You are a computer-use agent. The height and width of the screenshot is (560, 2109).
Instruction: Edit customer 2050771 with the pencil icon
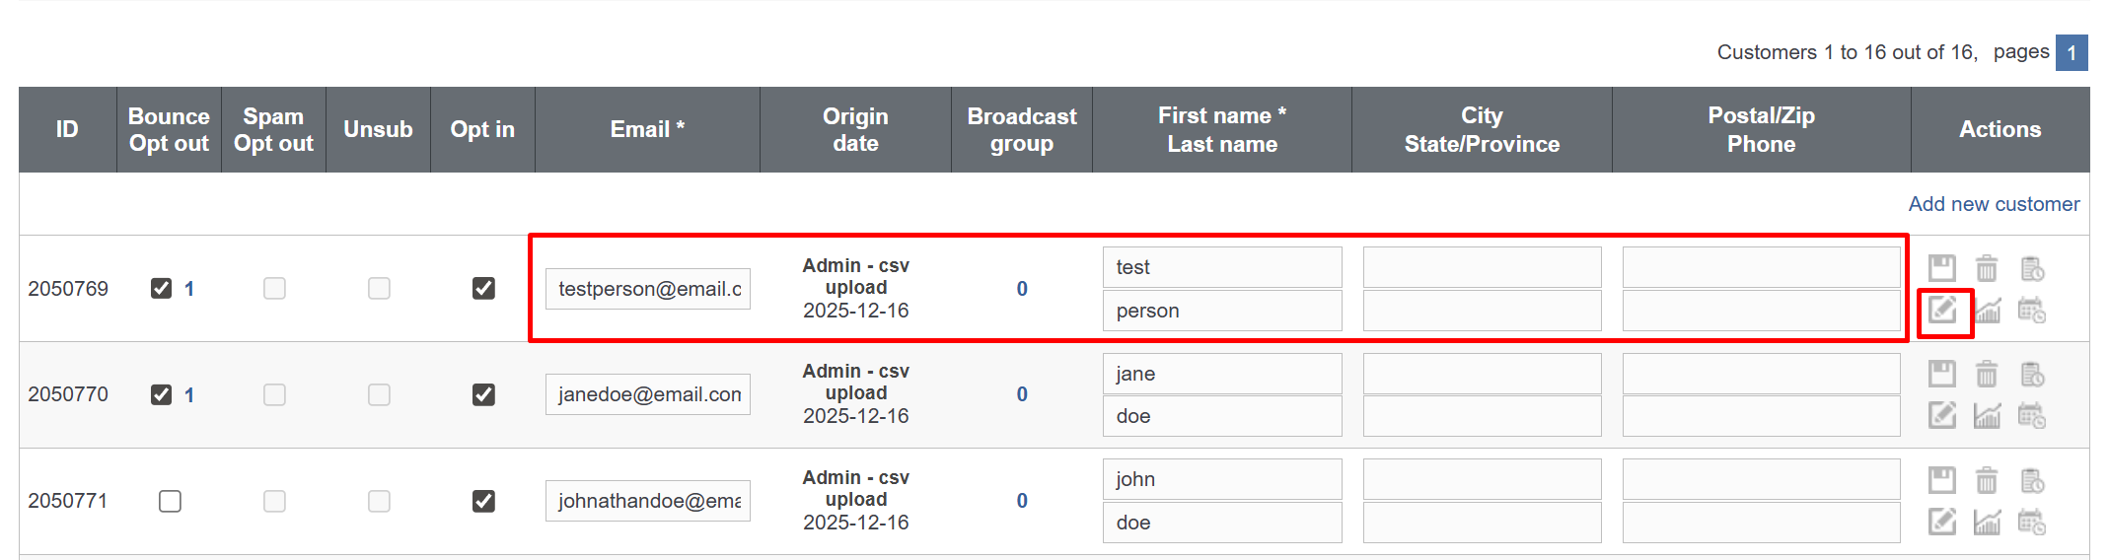(1942, 522)
